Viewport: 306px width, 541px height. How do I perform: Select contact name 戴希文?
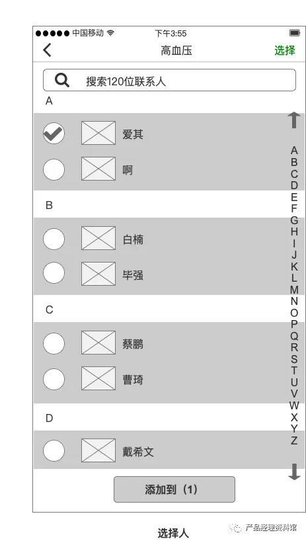pos(138,452)
